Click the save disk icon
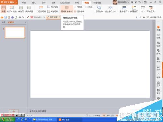The image size is (163, 122). tap(6, 17)
